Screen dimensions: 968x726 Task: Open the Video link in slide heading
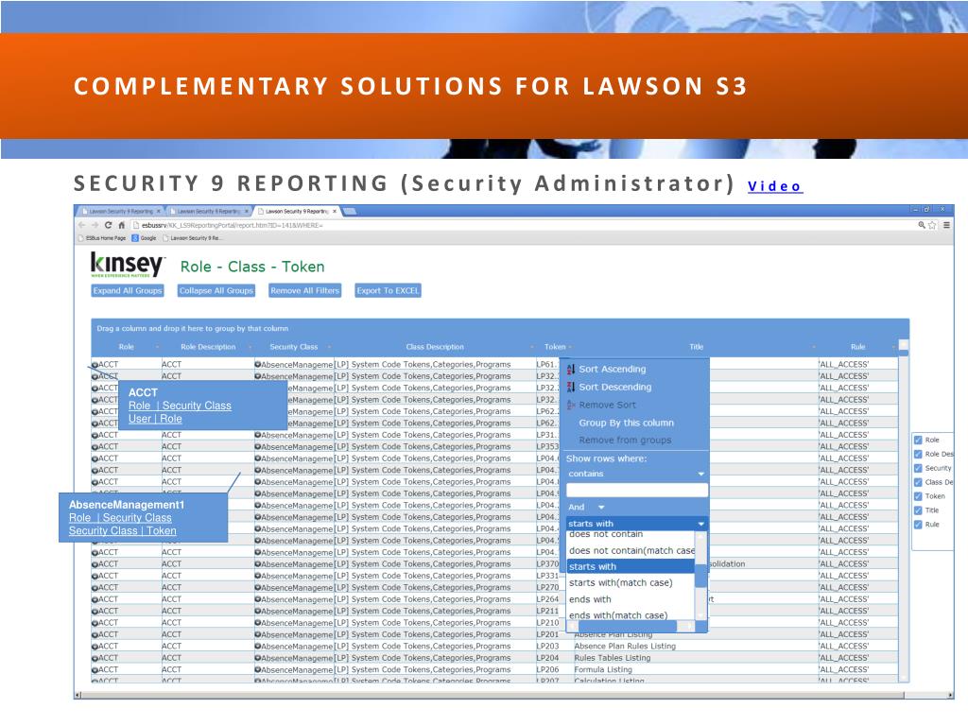click(775, 186)
